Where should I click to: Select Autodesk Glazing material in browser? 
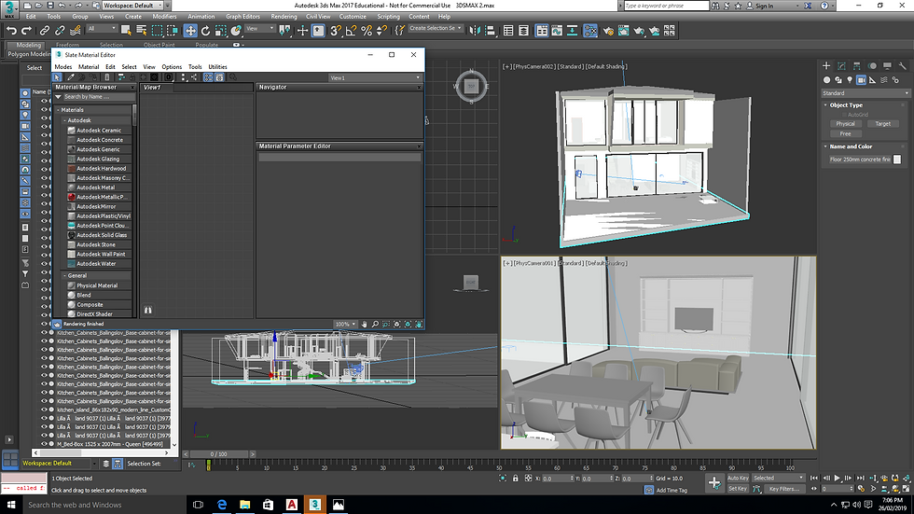[98, 159]
